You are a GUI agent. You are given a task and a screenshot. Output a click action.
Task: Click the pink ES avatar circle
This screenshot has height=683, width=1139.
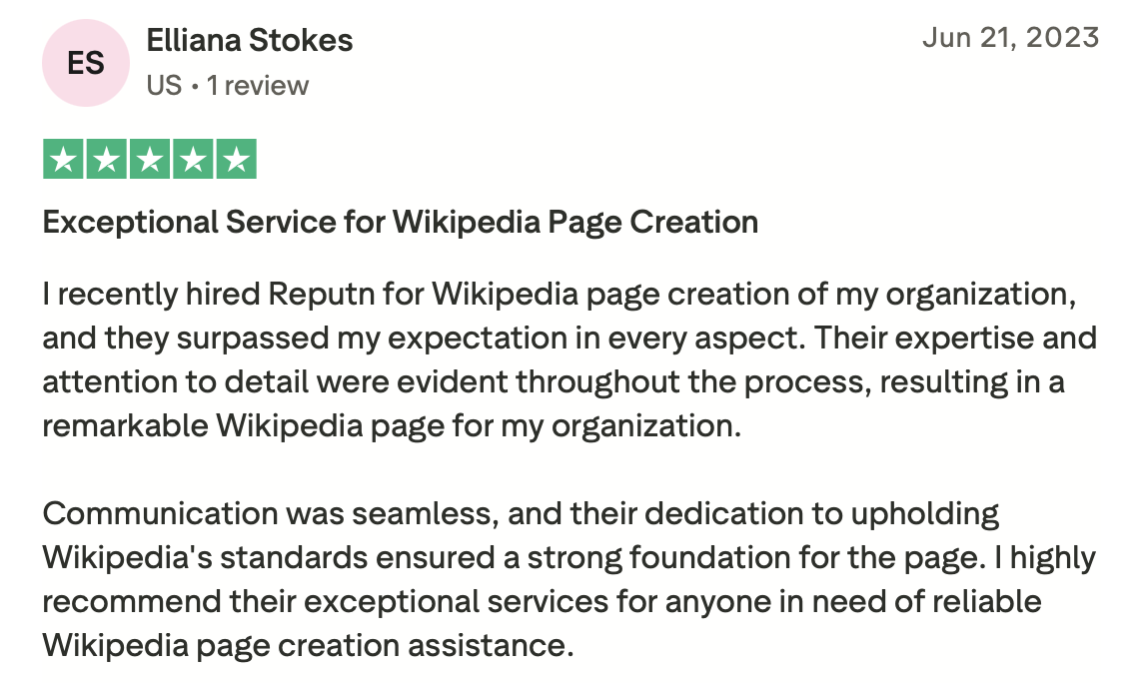(x=86, y=63)
